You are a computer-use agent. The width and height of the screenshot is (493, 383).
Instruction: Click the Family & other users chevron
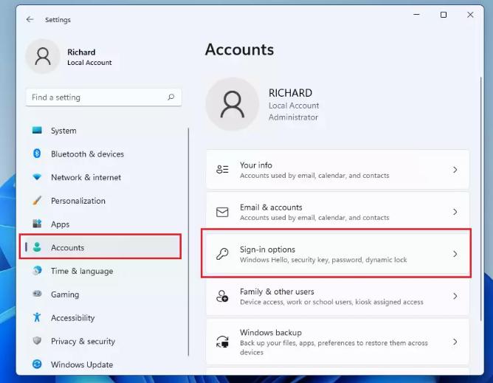[455, 296]
